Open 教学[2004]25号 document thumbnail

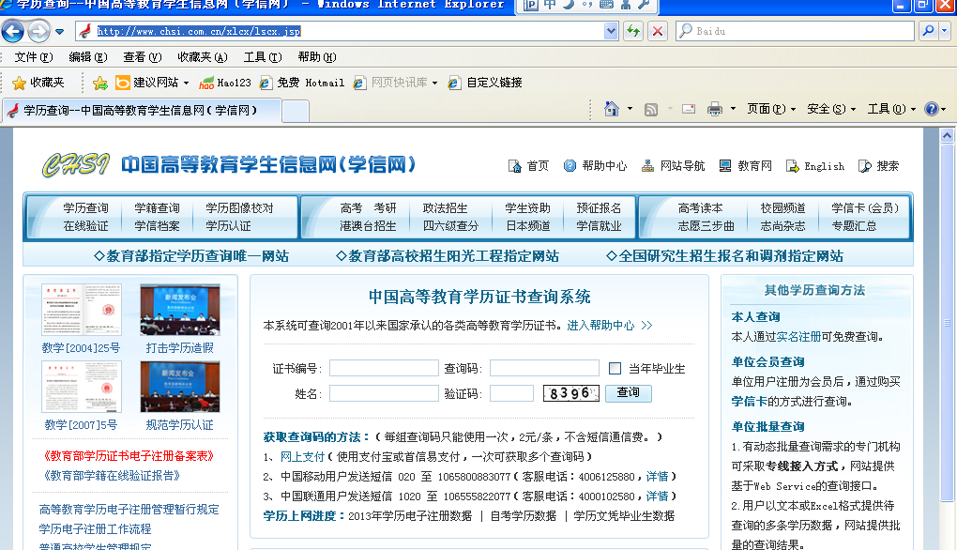tap(82, 310)
